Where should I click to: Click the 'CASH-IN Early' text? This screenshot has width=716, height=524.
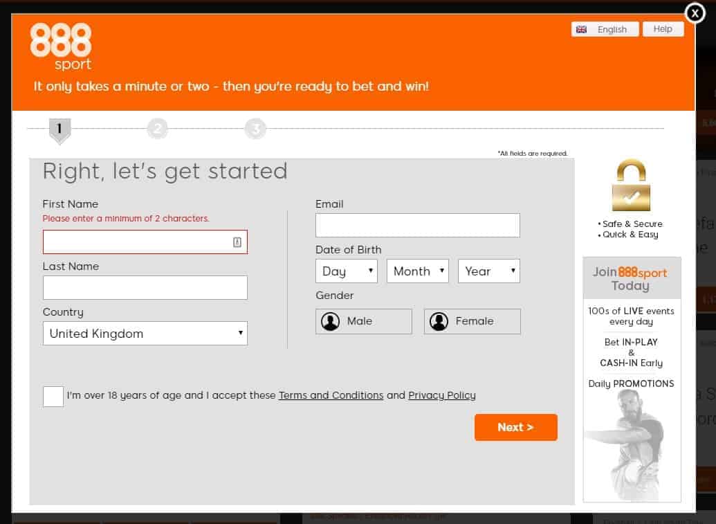(631, 363)
